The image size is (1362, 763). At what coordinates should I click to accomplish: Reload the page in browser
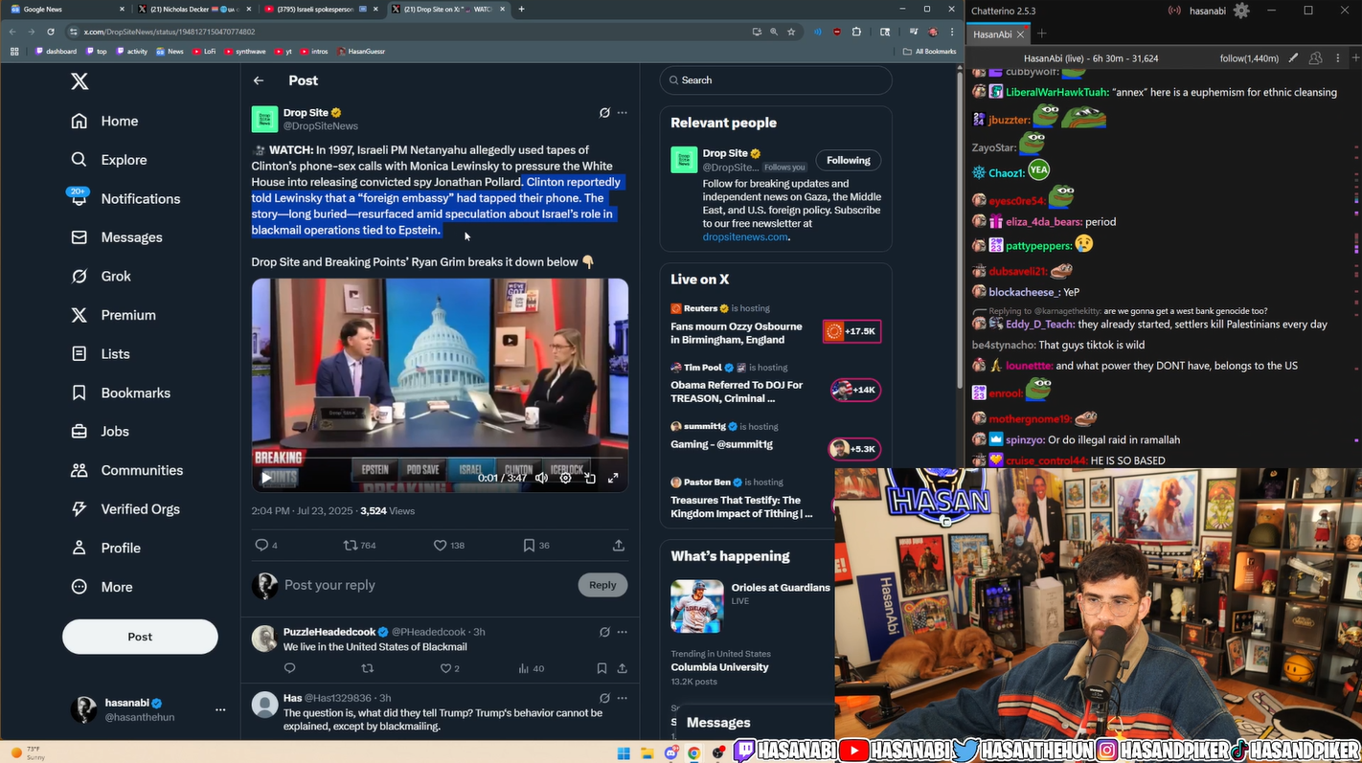tap(51, 32)
